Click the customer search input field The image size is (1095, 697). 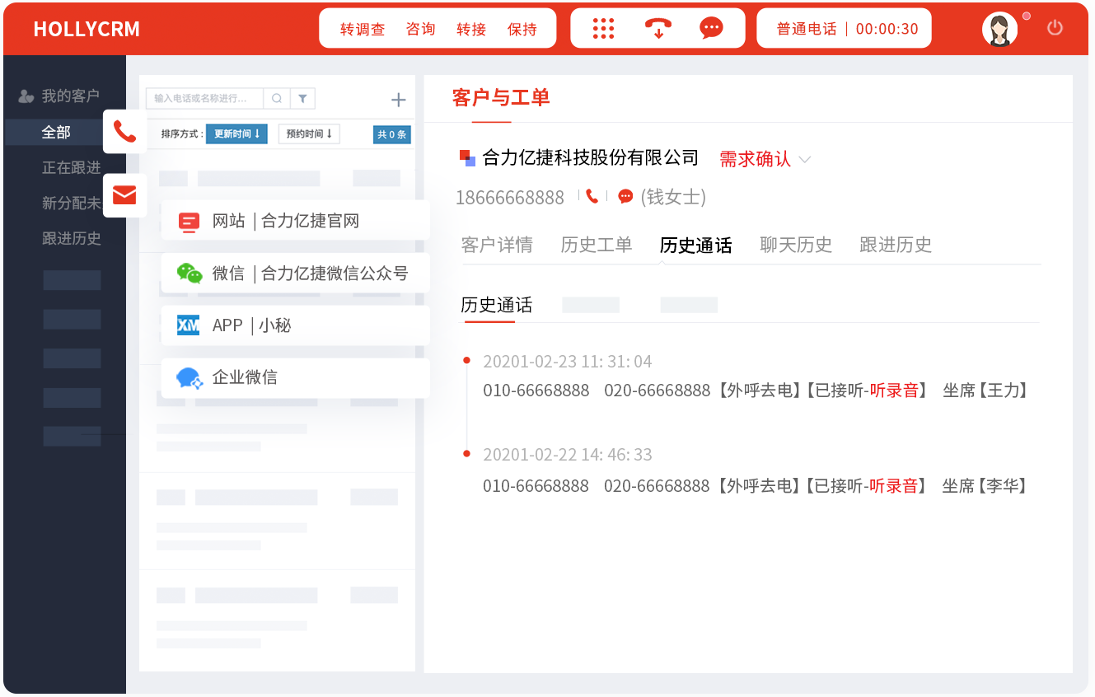pos(204,98)
